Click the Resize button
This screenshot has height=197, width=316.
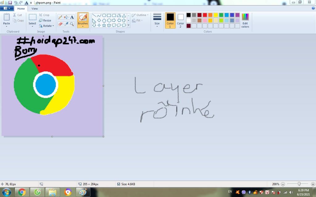coord(45,21)
